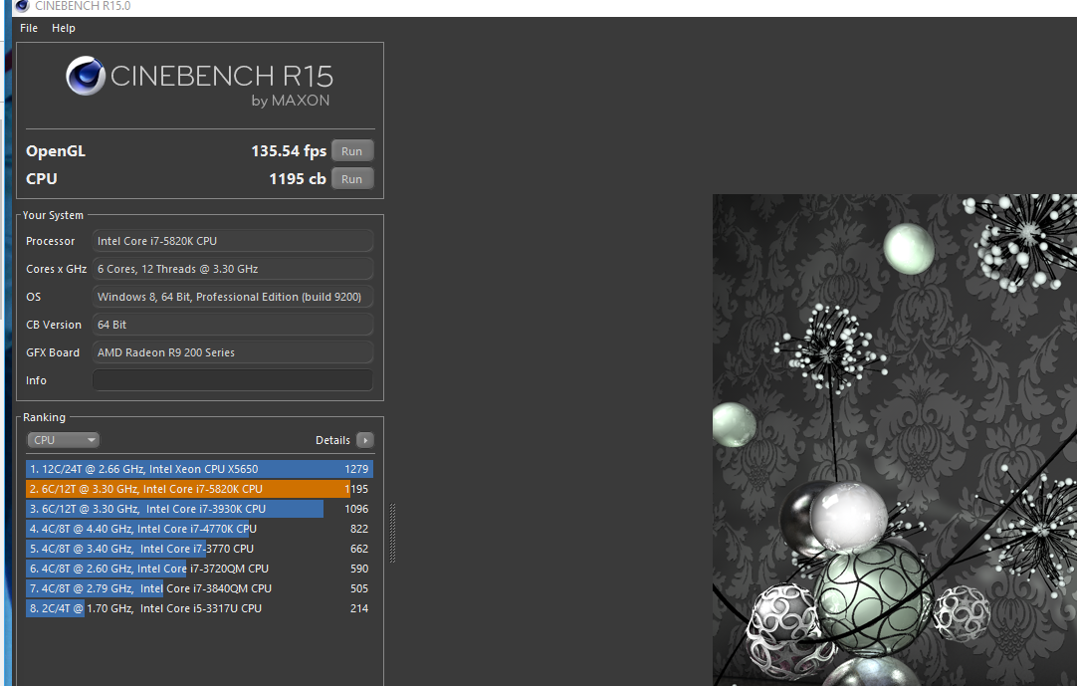Open the Help menu
Screen dimensions: 1077x686
(63, 28)
